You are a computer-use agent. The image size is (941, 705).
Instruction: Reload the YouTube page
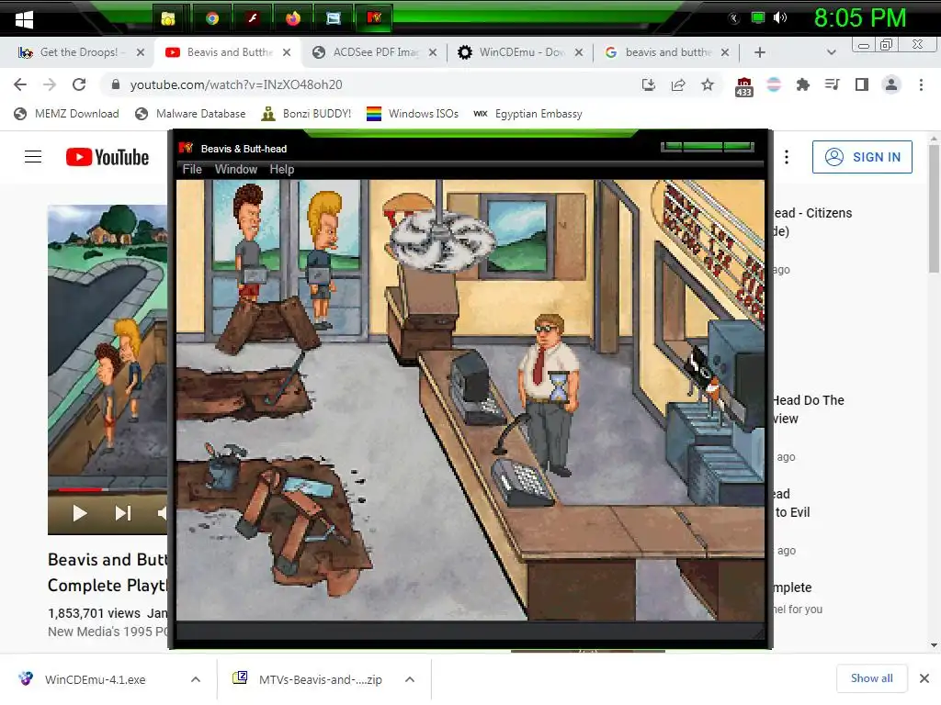click(79, 84)
